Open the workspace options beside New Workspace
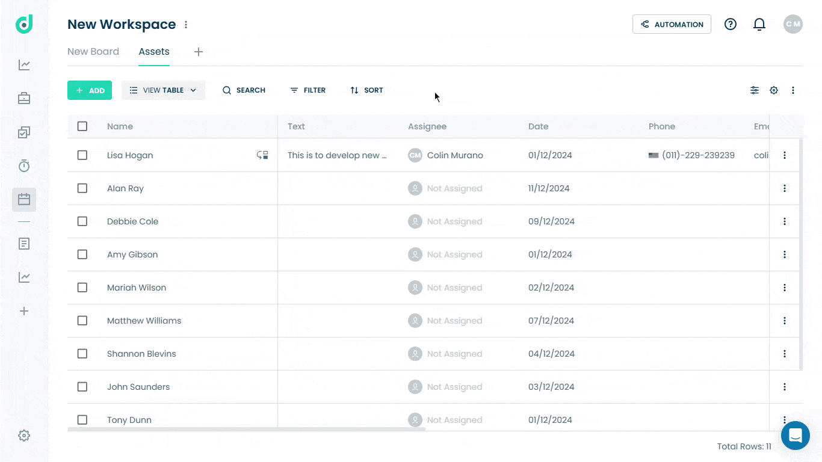This screenshot has width=822, height=462. click(186, 25)
